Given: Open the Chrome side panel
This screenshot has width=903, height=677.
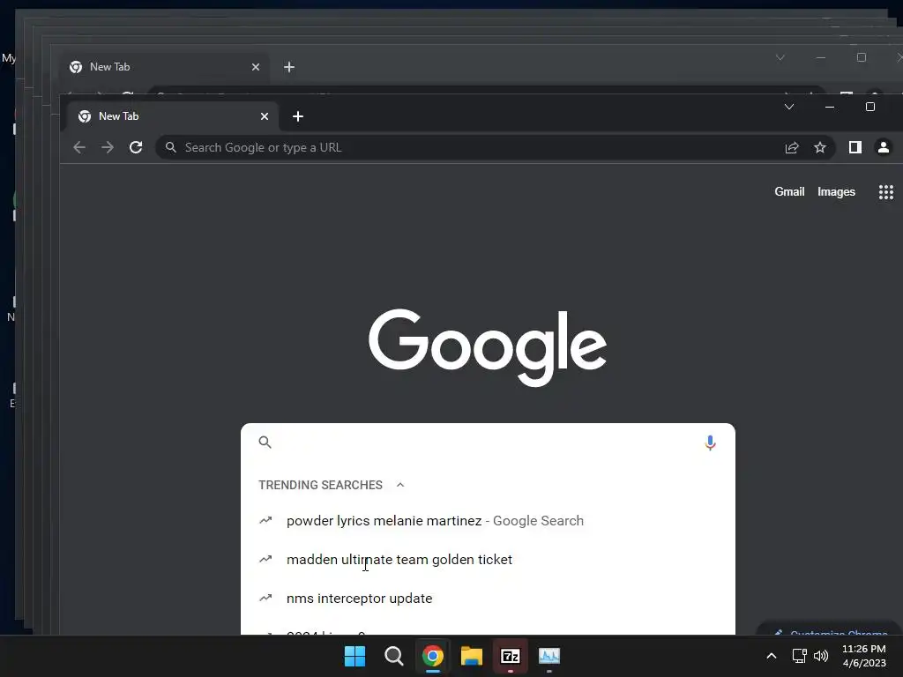Looking at the screenshot, I should pyautogui.click(x=855, y=147).
